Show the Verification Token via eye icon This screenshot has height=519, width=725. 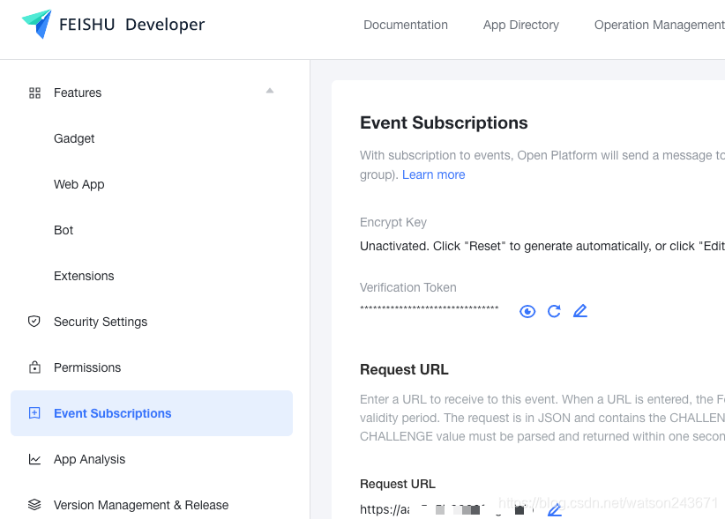(527, 312)
